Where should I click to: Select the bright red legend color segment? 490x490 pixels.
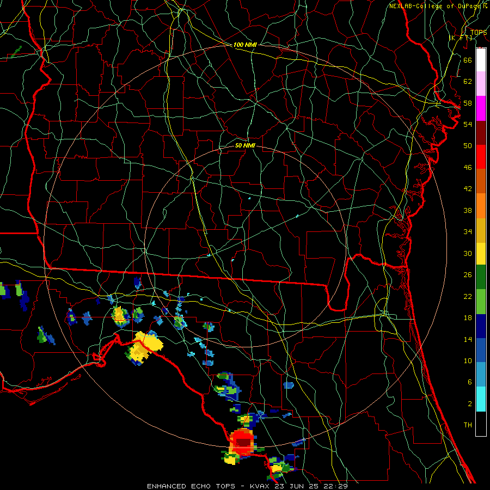[x=481, y=157]
